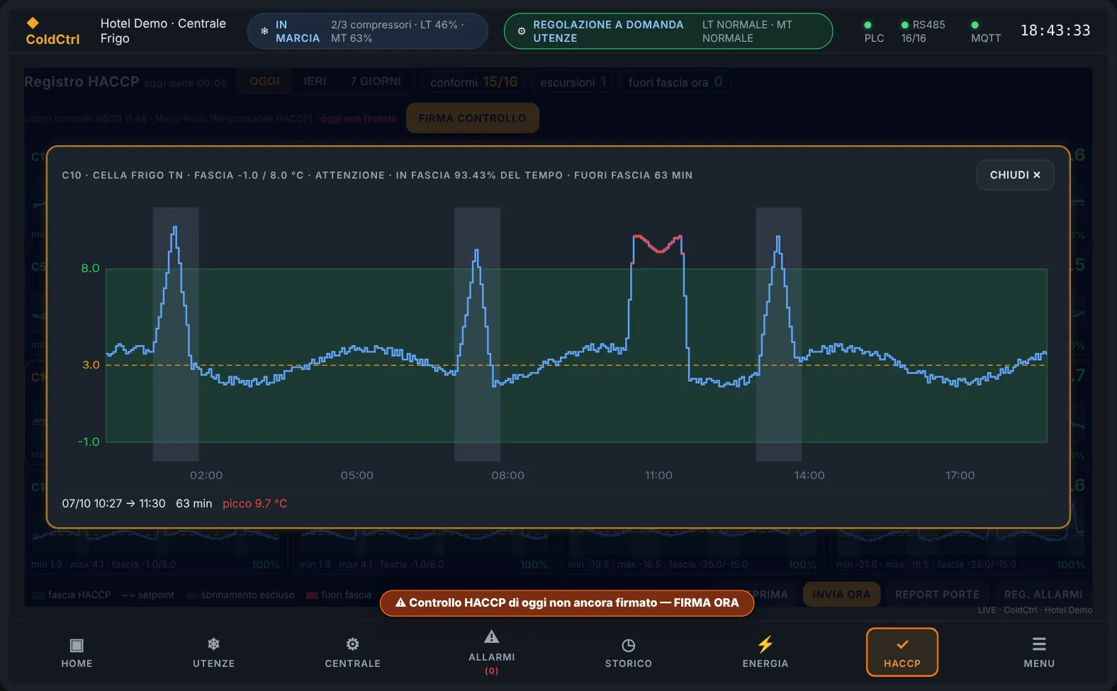Image resolution: width=1117 pixels, height=691 pixels.
Task: Click the 8.0 upper limit axis label
Action: click(x=90, y=268)
